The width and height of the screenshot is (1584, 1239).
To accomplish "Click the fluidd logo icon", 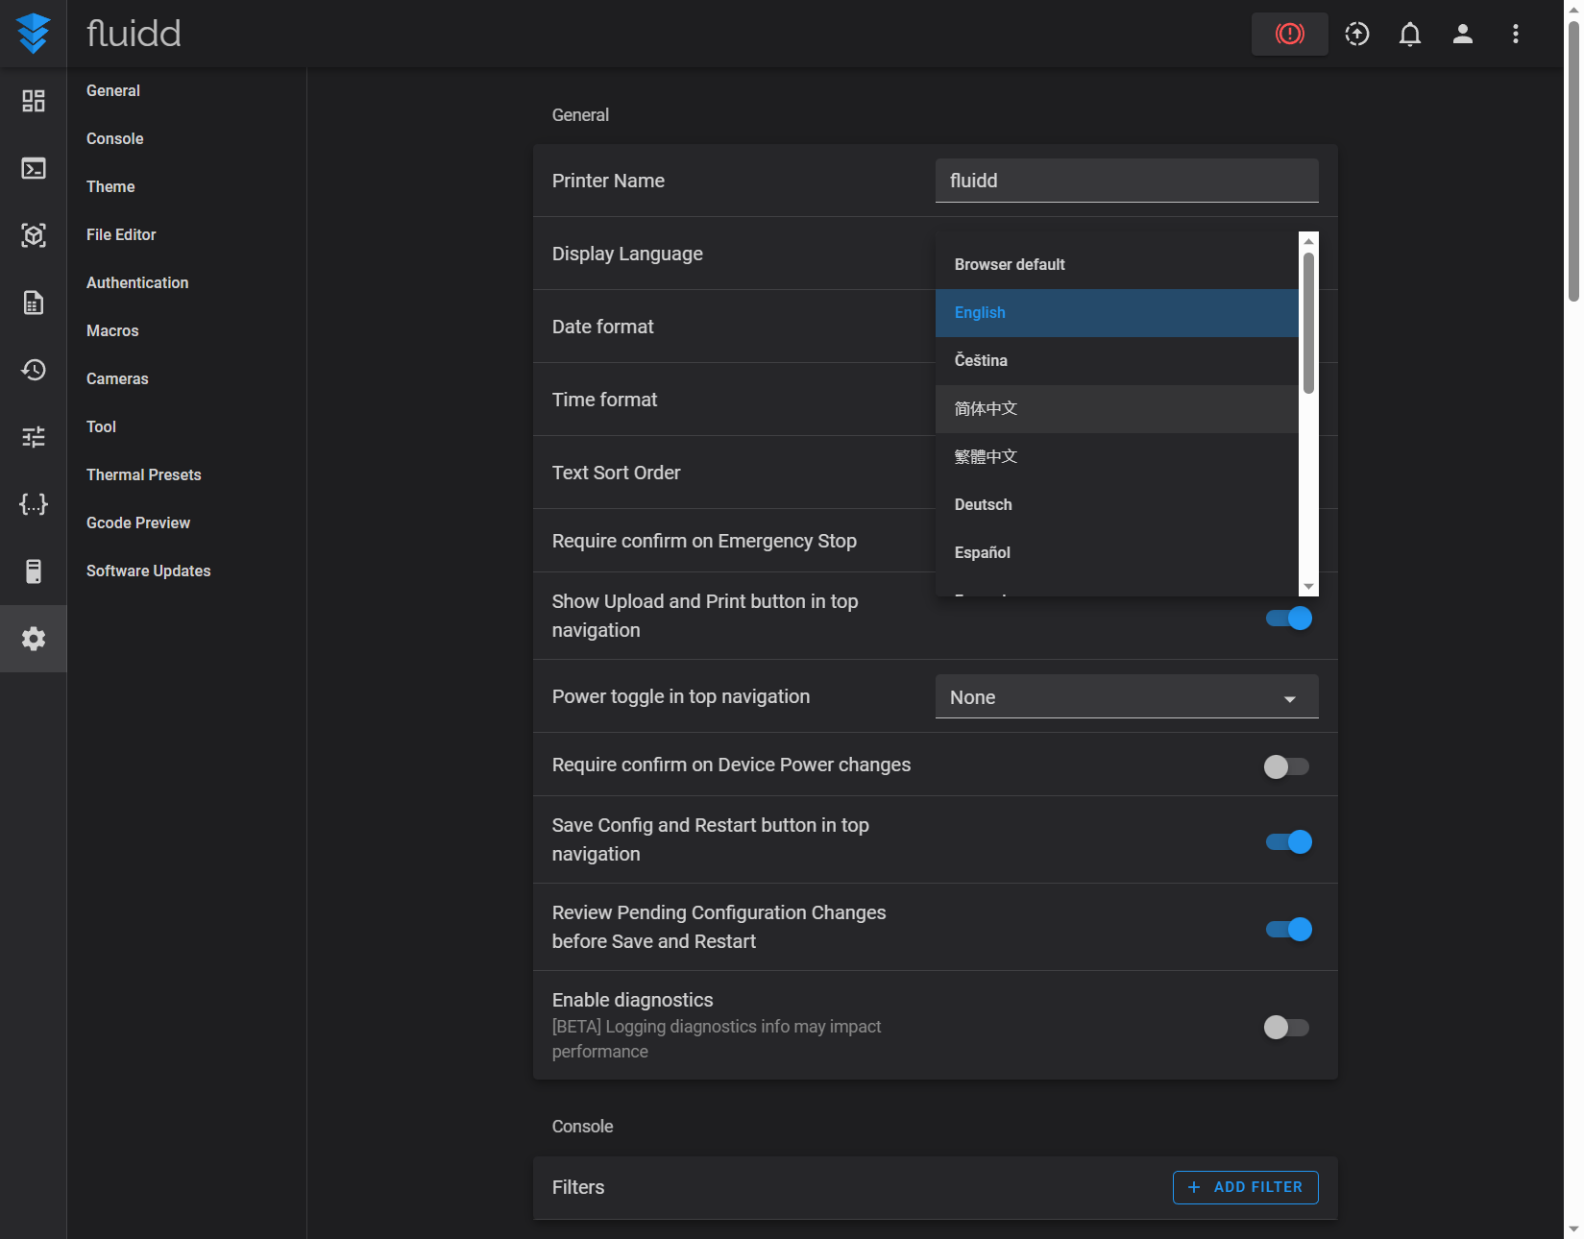I will point(34,34).
